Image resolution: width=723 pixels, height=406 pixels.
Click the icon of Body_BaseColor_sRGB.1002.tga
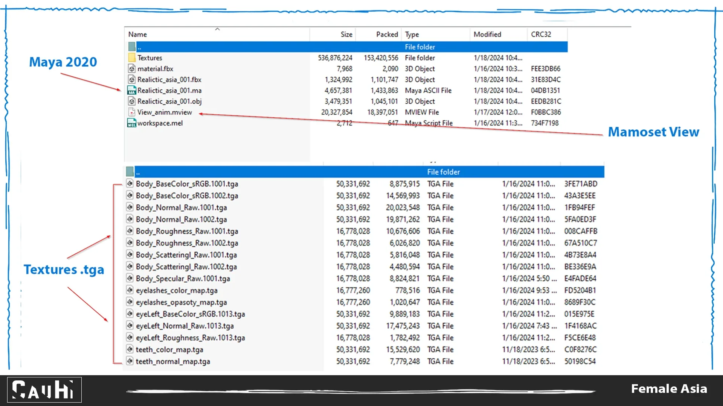(130, 195)
